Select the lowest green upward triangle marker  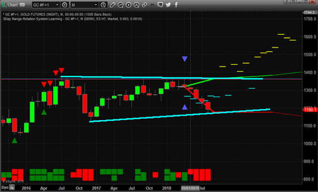(x=14, y=140)
